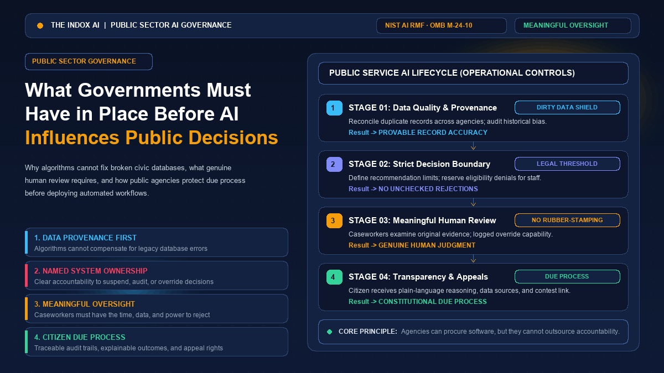Click the text about reconciling duplicate records
This screenshot has width=664, height=373.
[x=447, y=122]
